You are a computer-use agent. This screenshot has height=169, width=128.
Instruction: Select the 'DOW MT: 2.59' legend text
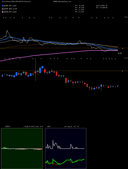tap(10, 9)
